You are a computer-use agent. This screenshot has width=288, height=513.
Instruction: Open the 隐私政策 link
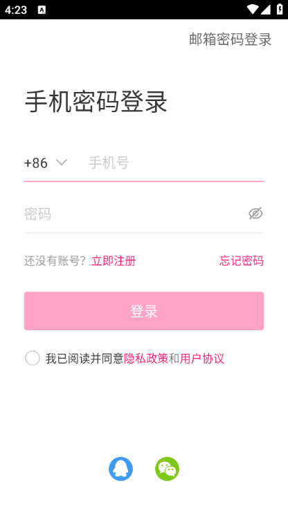[x=146, y=358]
